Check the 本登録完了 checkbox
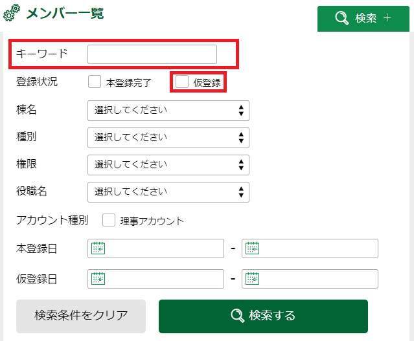Screen dimensions: 414x341 click(x=95, y=82)
